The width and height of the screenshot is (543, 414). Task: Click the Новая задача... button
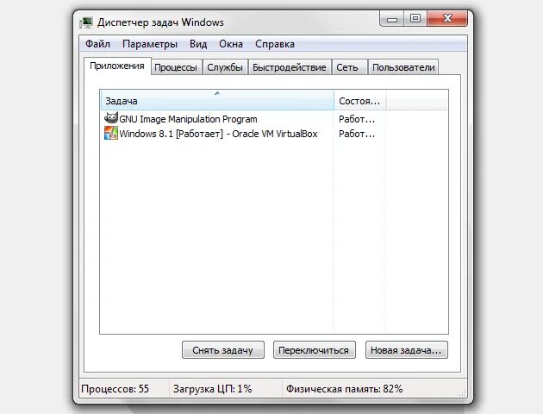(407, 350)
